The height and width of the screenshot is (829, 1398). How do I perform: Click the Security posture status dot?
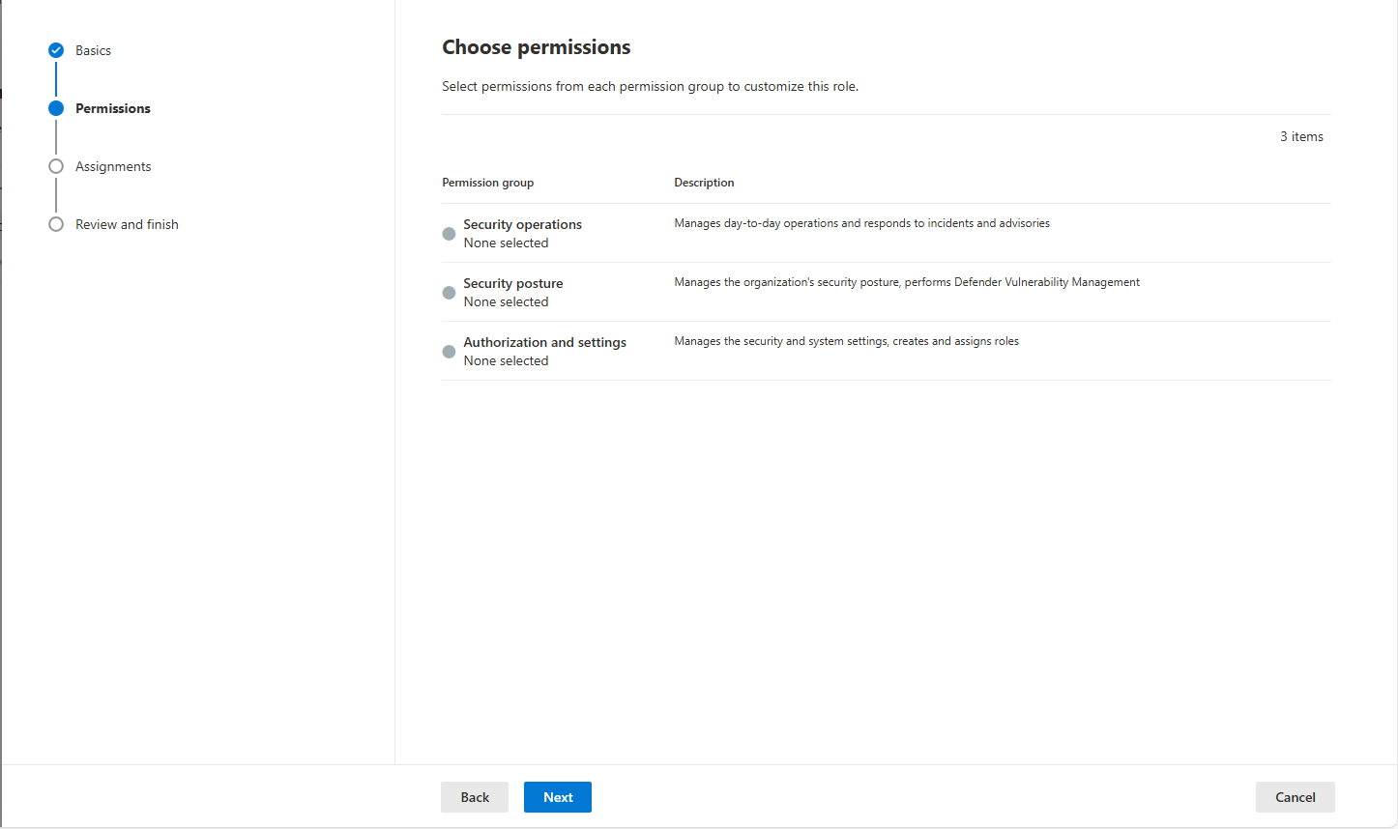[x=449, y=293]
